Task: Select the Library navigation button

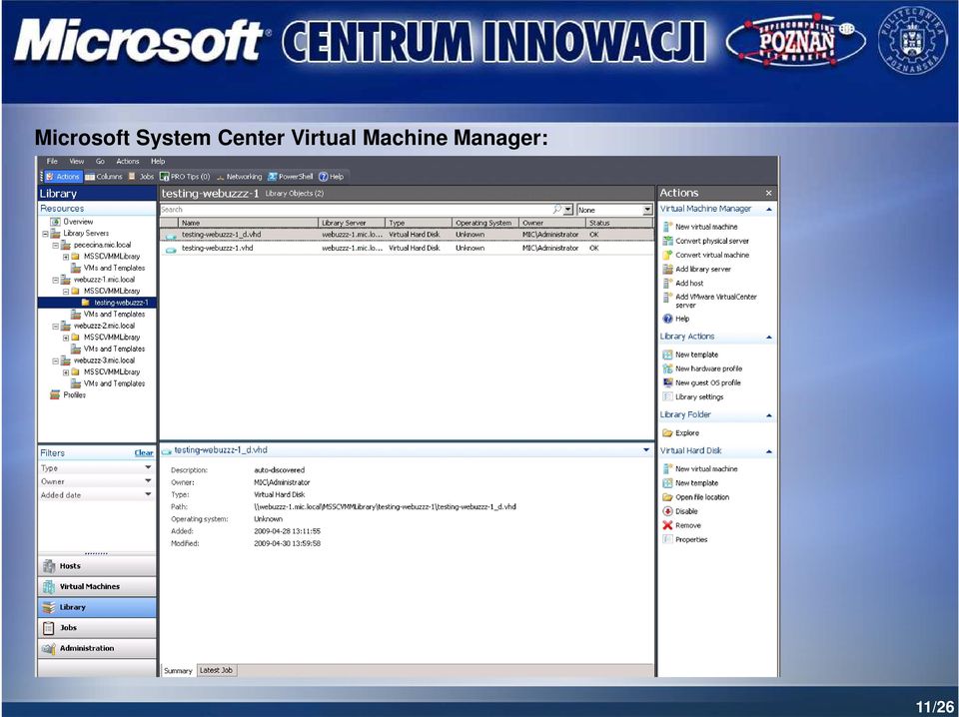Action: click(97, 607)
